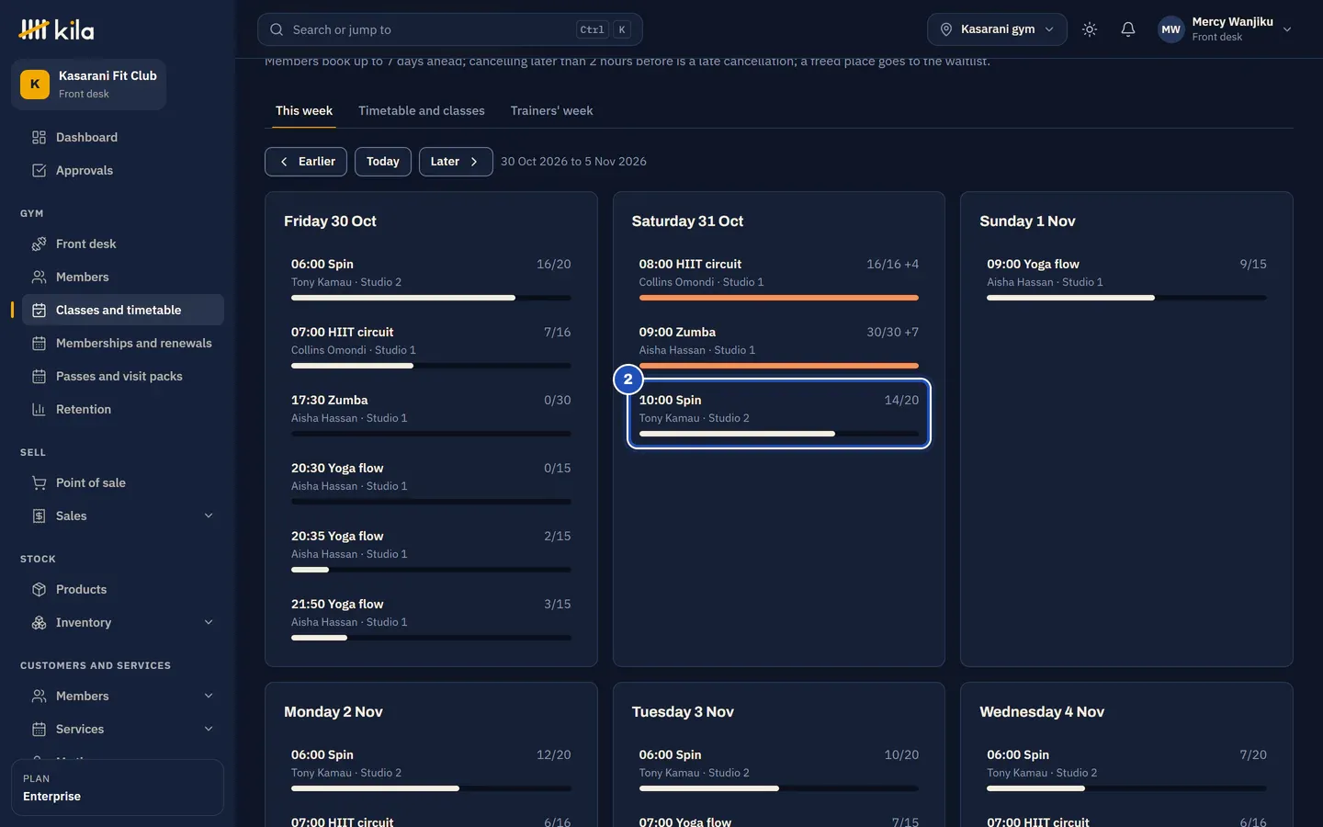Jump to Today

point(383,162)
